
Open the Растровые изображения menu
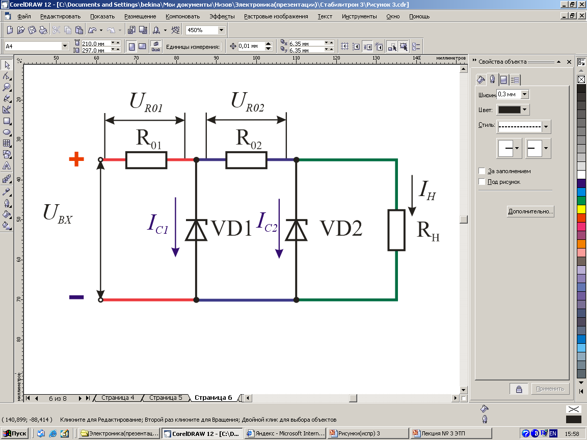pos(276,16)
